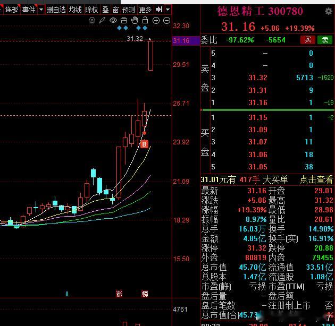Click 总市值 value 45.70亿
Viewport: 335px width, 326px height.
click(253, 267)
